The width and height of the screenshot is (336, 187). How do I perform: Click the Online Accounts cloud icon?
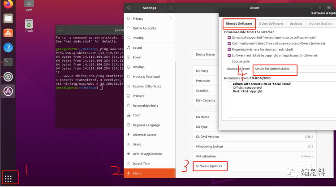pos(129,28)
